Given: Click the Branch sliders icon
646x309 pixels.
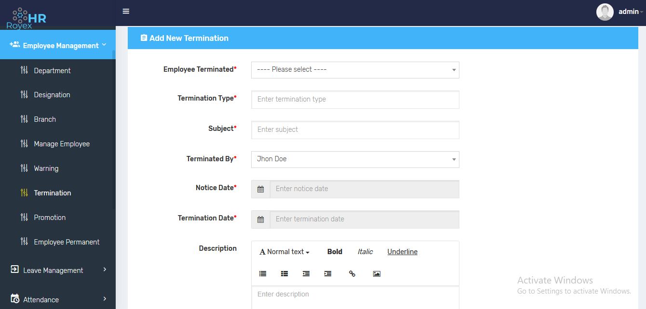Looking at the screenshot, I should coord(24,119).
